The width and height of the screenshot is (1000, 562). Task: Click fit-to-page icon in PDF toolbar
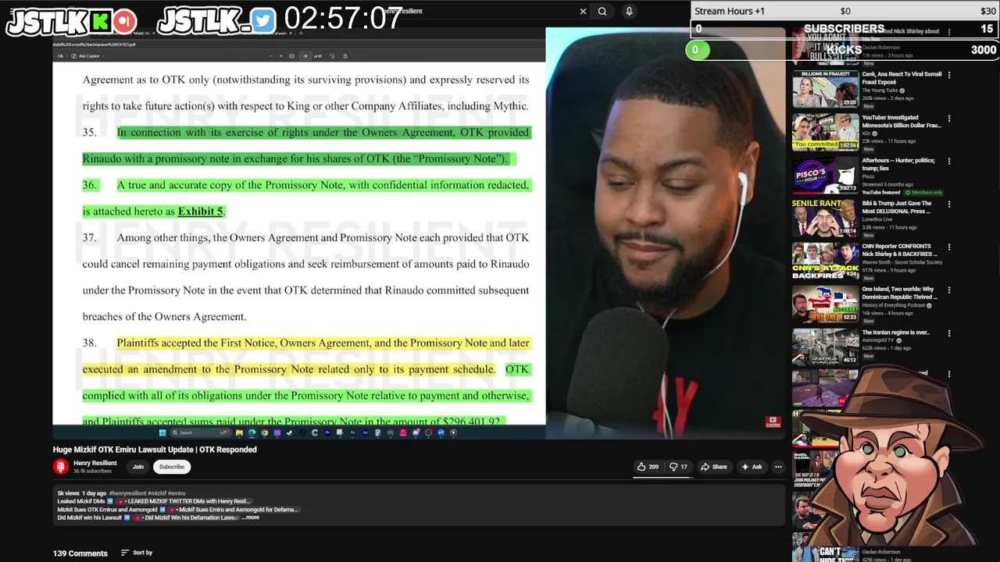[291, 56]
